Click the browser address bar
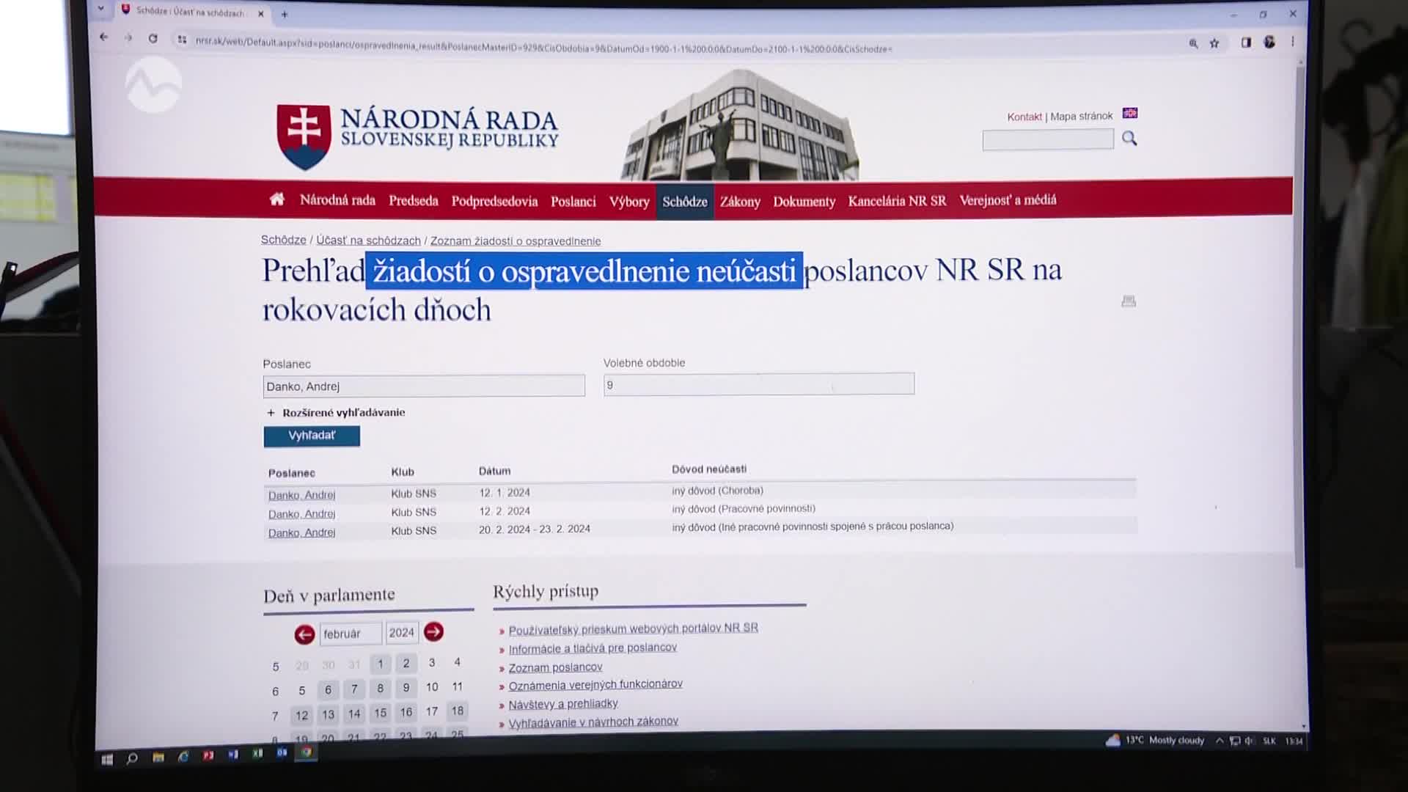This screenshot has width=1408, height=792. pos(543,45)
